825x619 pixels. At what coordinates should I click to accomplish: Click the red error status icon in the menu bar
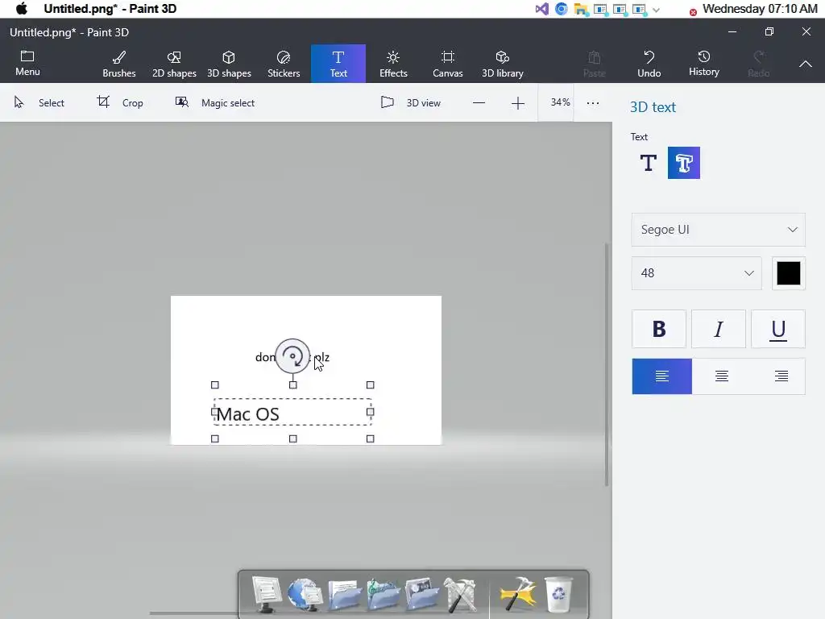coord(693,12)
